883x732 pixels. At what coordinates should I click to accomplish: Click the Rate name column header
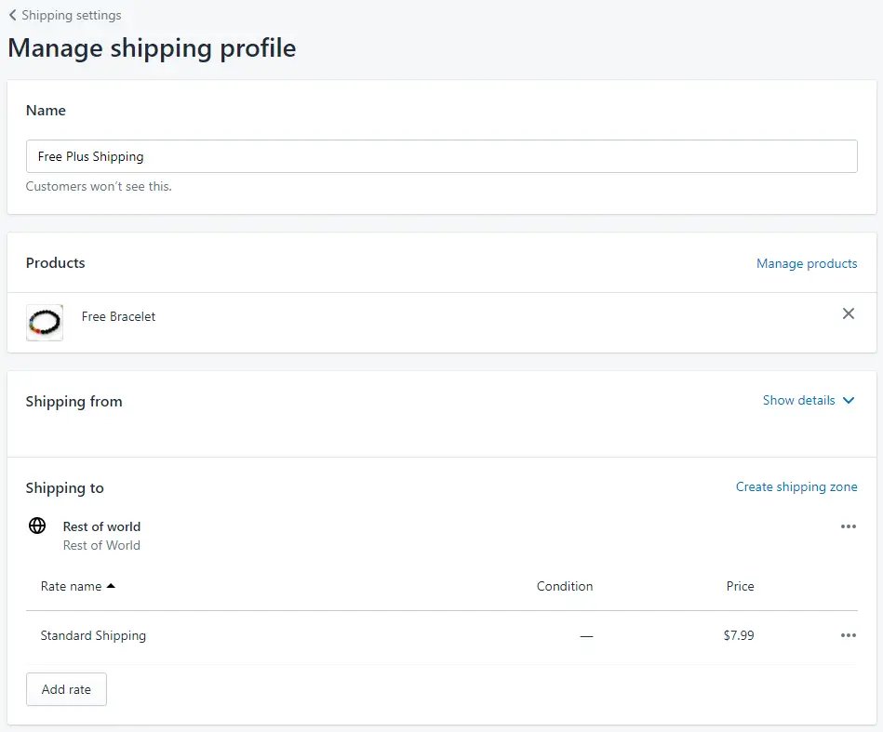[71, 586]
